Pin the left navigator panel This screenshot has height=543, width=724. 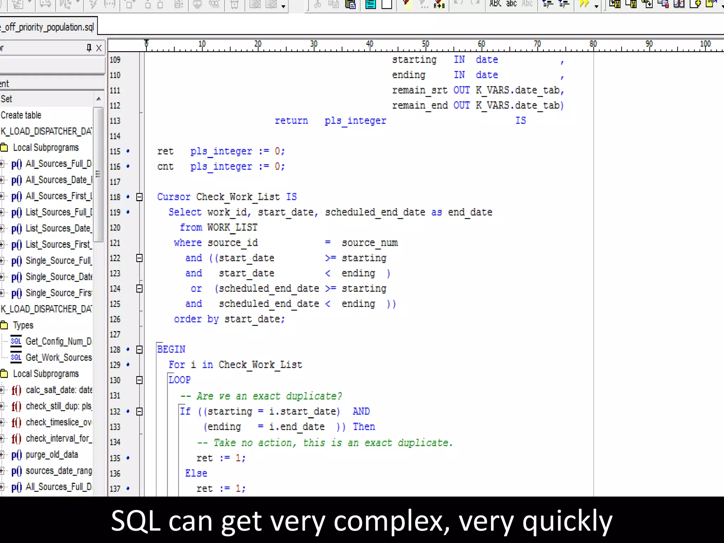coord(89,48)
